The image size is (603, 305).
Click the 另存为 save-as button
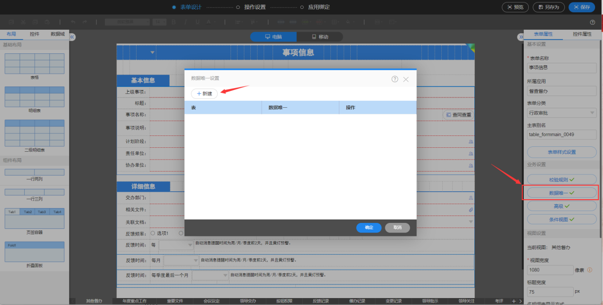point(549,7)
